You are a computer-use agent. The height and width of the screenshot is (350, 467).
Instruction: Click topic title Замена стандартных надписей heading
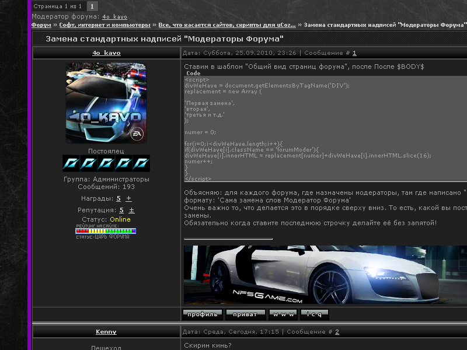[165, 38]
